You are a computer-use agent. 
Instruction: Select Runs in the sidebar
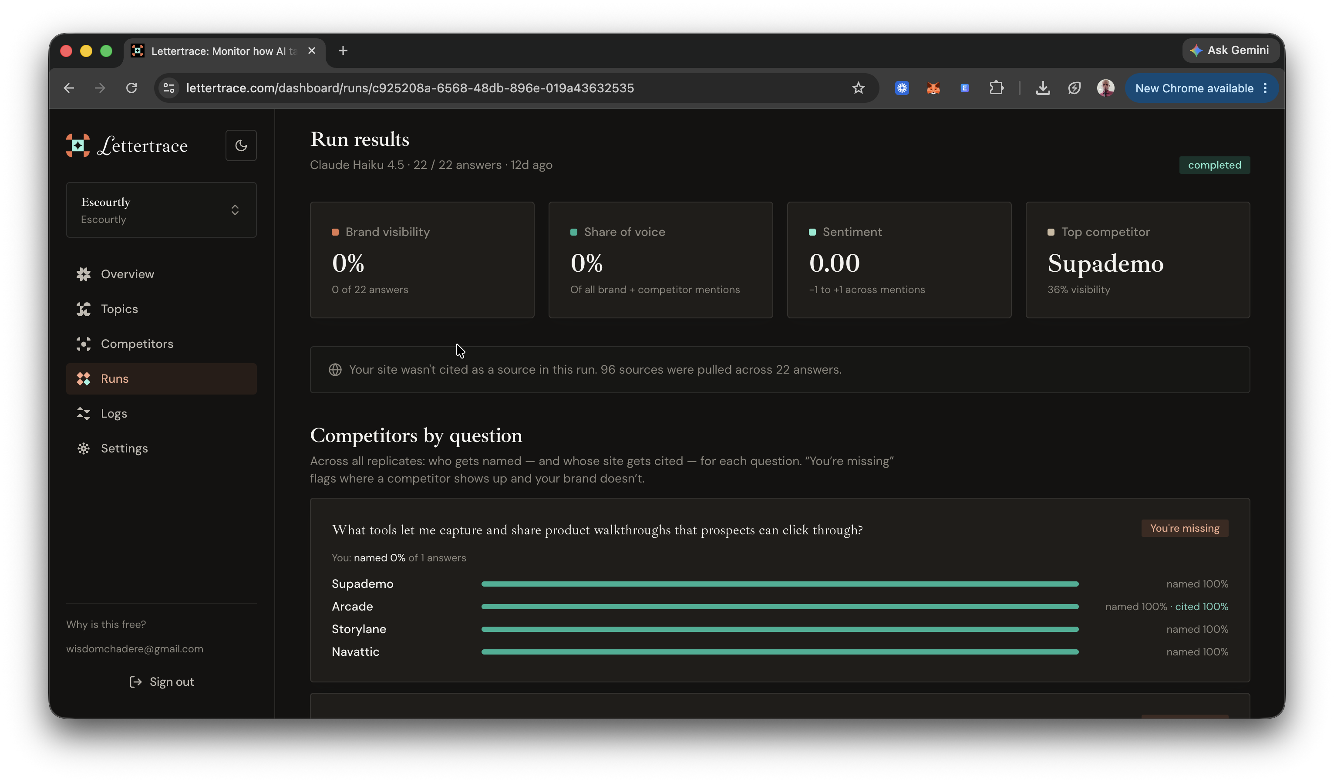pyautogui.click(x=162, y=378)
